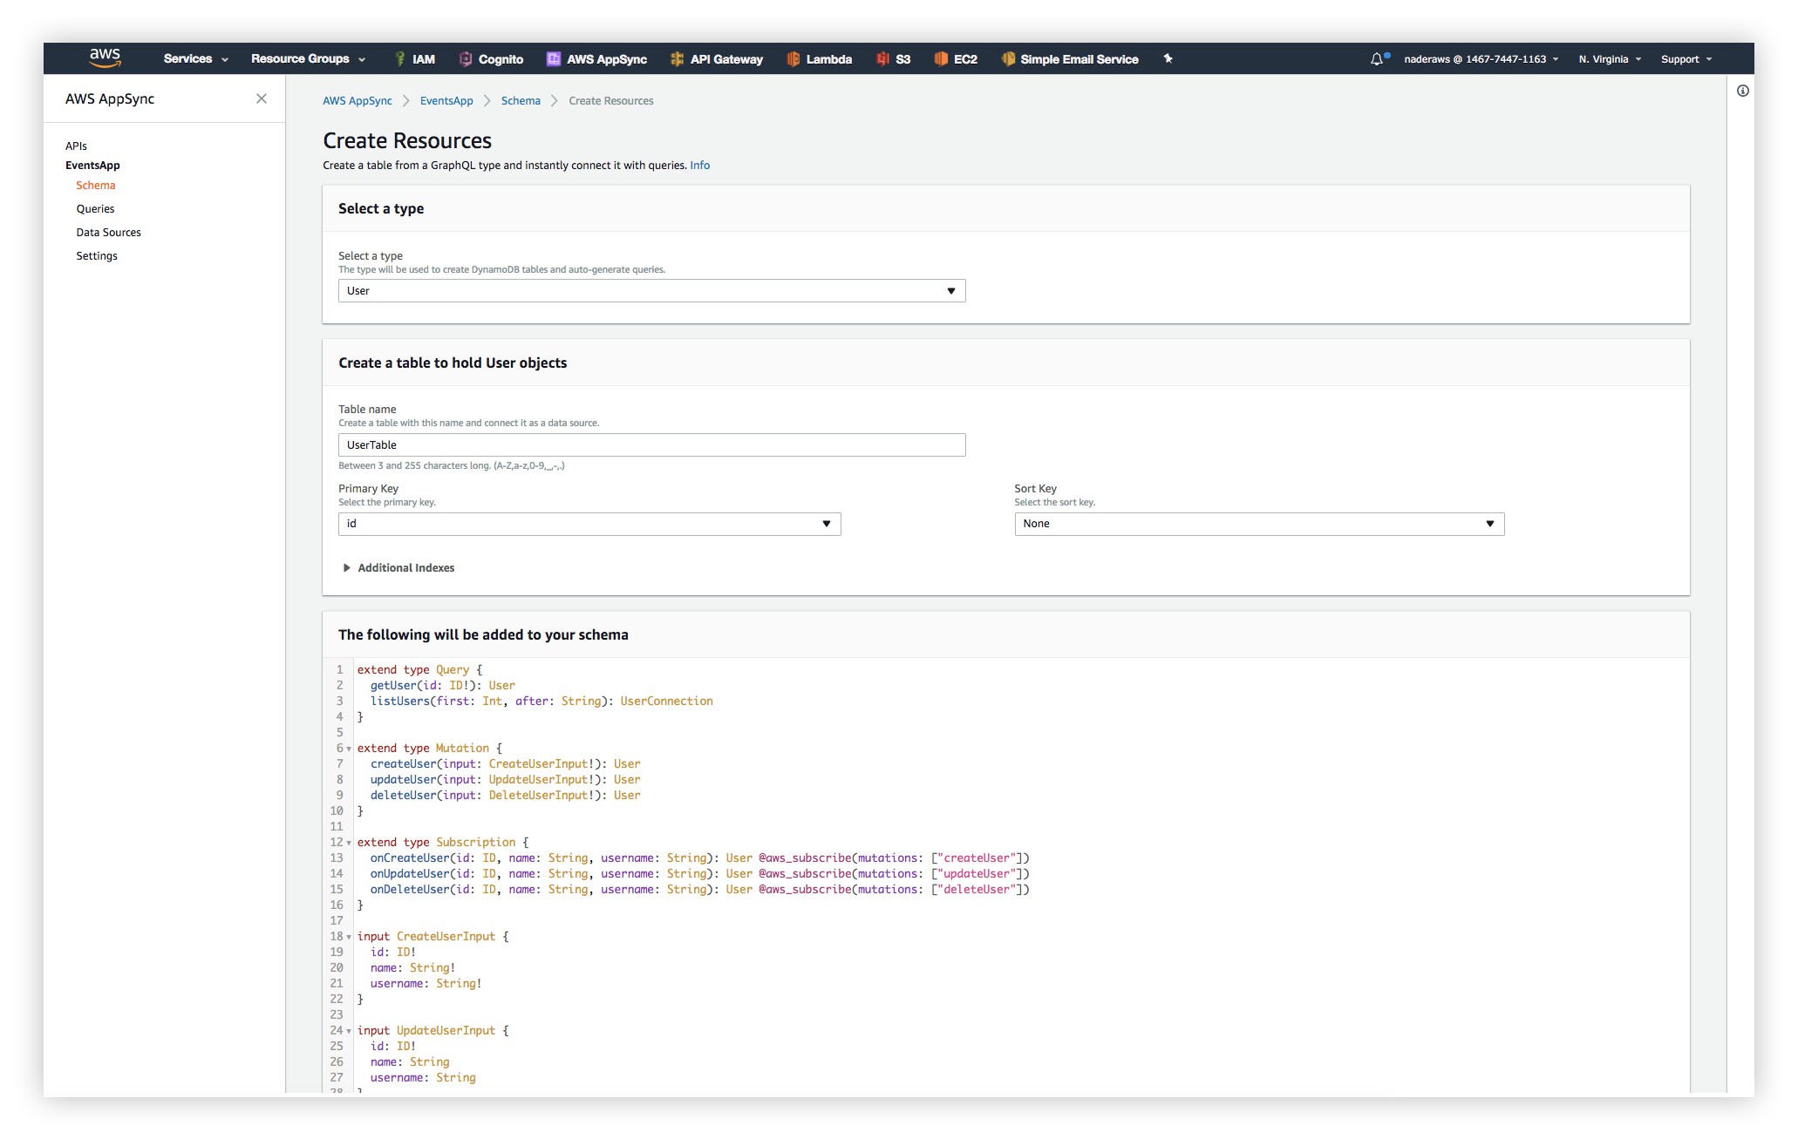Go to Data Sources in sidebar
Viewport: 1798px width, 1146px height.
[108, 233]
